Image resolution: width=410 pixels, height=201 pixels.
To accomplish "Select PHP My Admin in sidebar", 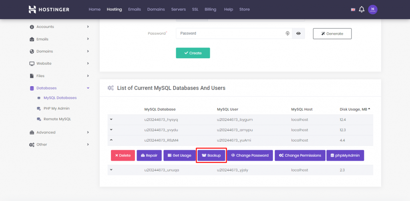I will tap(56, 108).
